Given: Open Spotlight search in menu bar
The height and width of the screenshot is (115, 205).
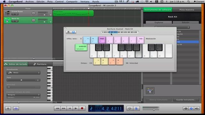Looking at the screenshot, I should (188, 2).
